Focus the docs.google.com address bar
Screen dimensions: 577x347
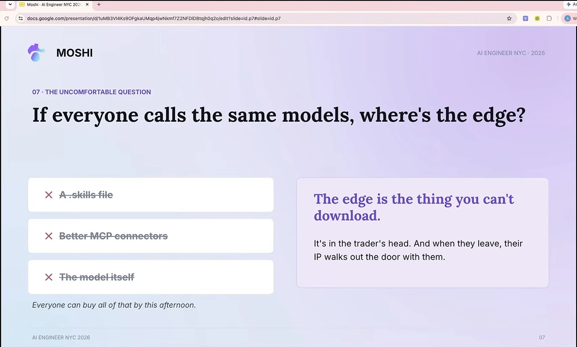[265, 19]
